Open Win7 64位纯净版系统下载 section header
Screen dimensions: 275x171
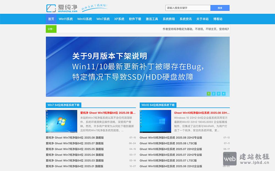coord(64,105)
